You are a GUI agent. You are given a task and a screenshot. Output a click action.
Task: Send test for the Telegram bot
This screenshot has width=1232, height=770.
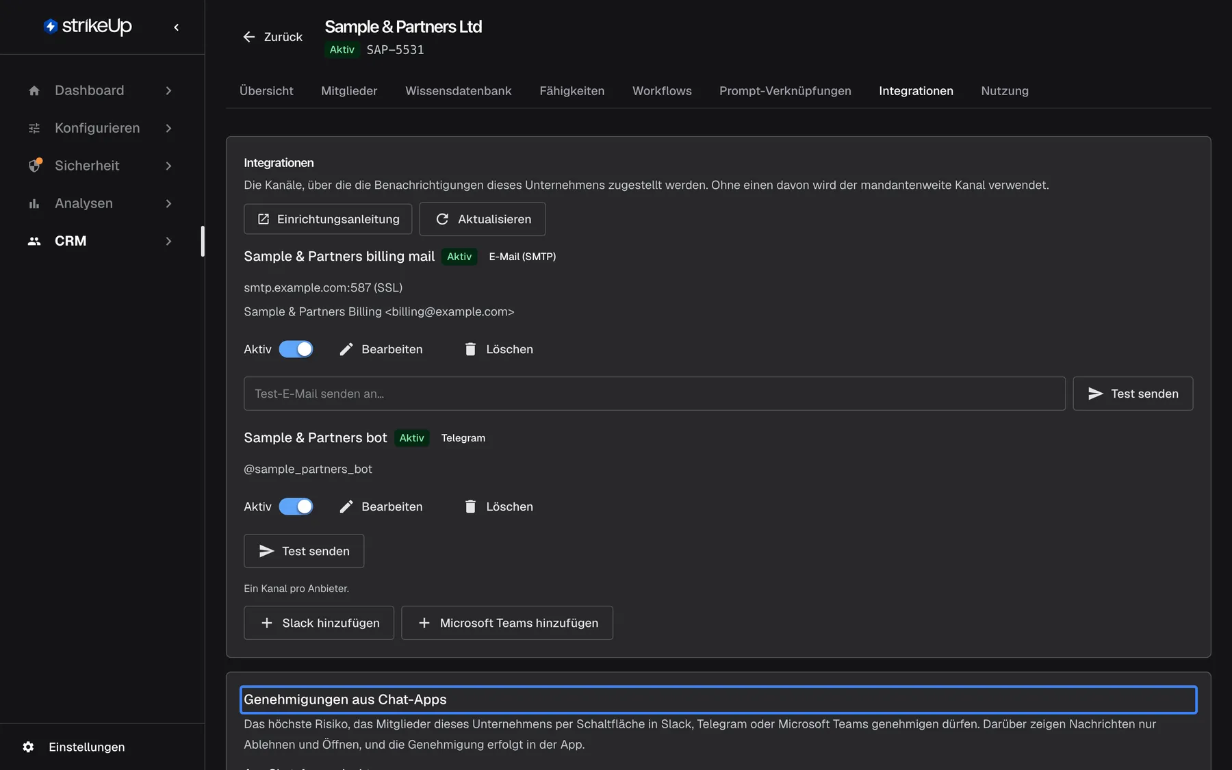tap(304, 551)
